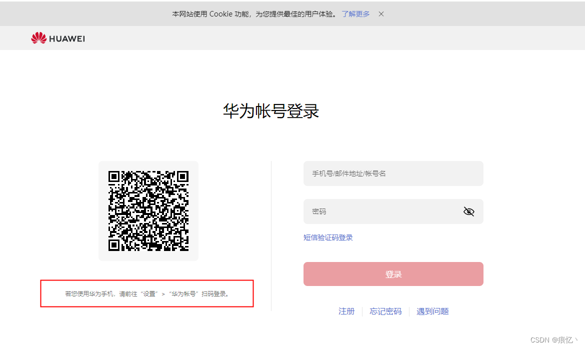Toggle password visibility eye icon
The image size is (585, 348).
pyautogui.click(x=468, y=211)
